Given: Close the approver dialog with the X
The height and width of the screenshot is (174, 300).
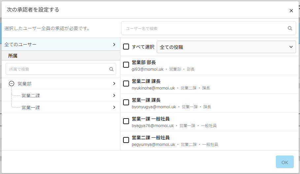Looking at the screenshot, I should (x=291, y=11).
